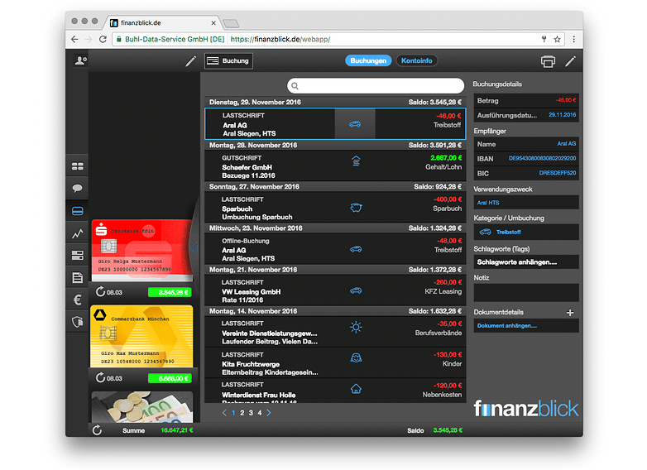Click the empty Notiz field

coord(526,293)
